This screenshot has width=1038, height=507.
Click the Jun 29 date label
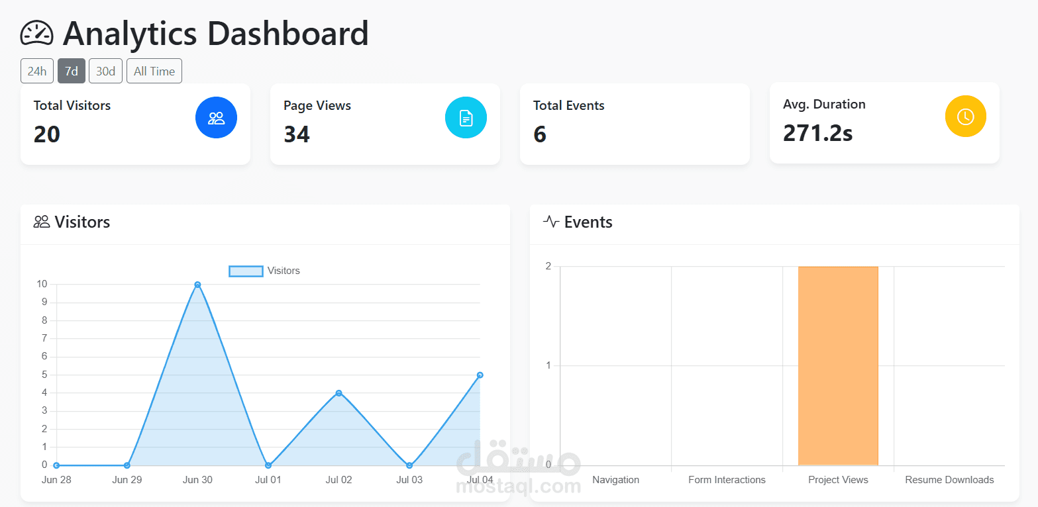pyautogui.click(x=127, y=480)
